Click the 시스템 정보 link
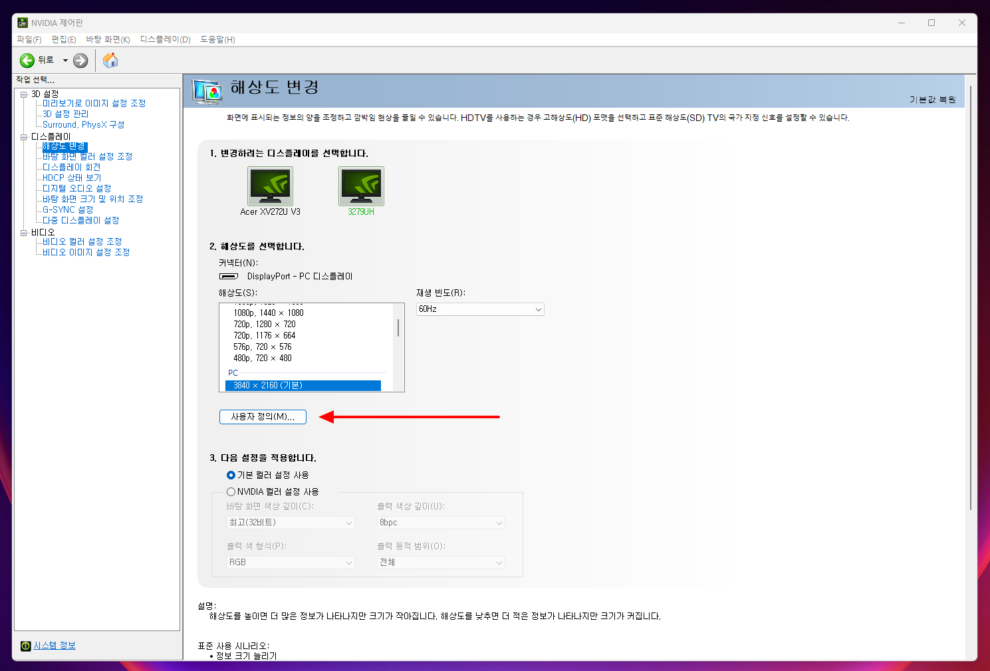 [55, 646]
